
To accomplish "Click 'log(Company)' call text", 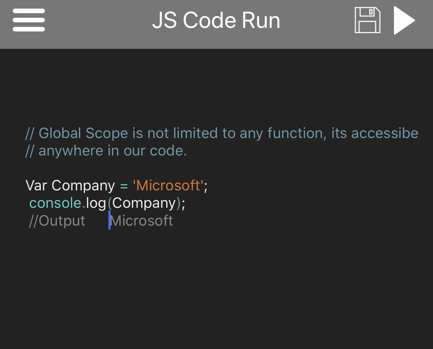I will (x=134, y=203).
